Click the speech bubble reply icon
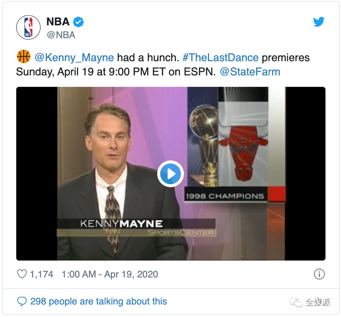The image size is (341, 317). coord(22,301)
